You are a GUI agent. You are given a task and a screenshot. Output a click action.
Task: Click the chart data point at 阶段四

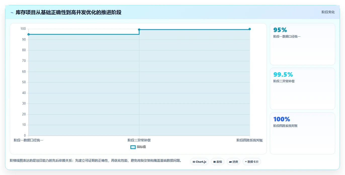250,29
